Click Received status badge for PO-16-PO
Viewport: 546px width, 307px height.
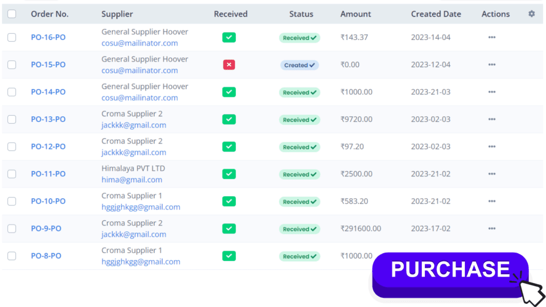point(300,38)
